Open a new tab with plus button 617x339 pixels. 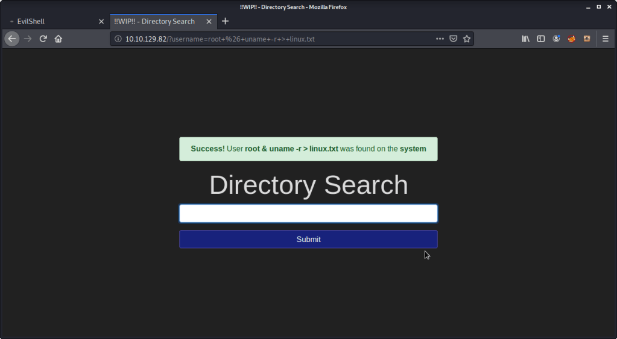tap(225, 21)
